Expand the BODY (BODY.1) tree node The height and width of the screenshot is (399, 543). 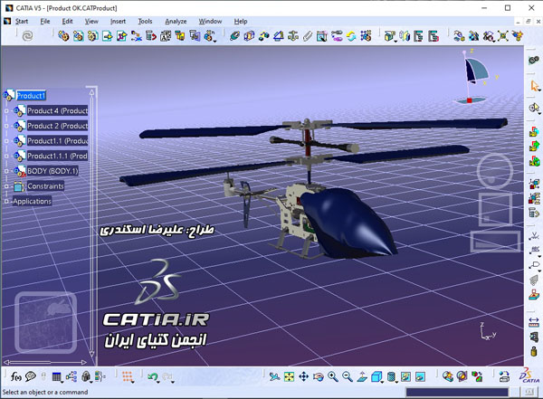(x=6, y=171)
